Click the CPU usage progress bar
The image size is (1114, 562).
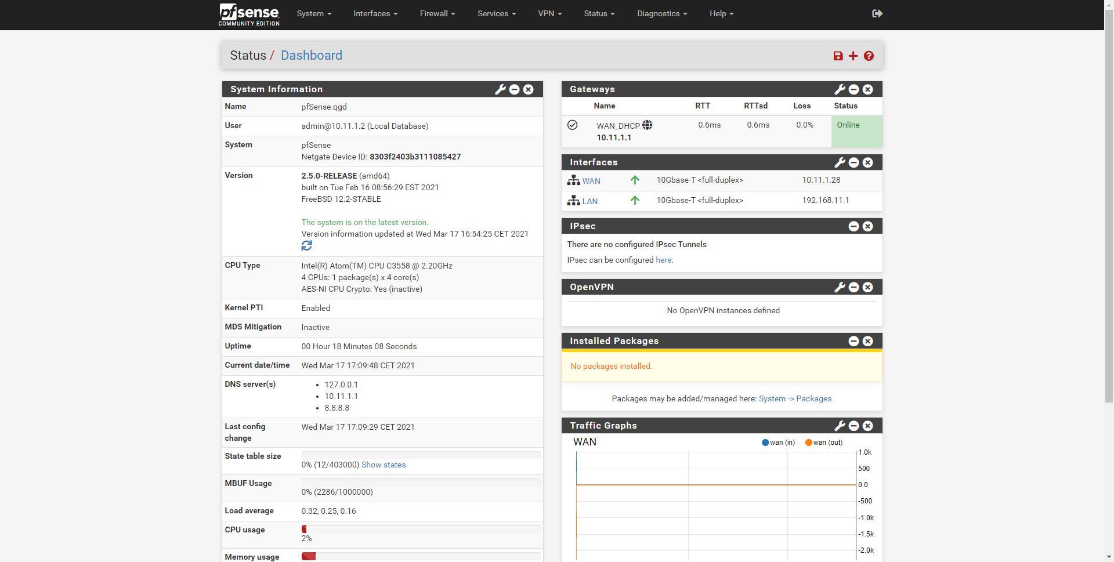(x=421, y=529)
